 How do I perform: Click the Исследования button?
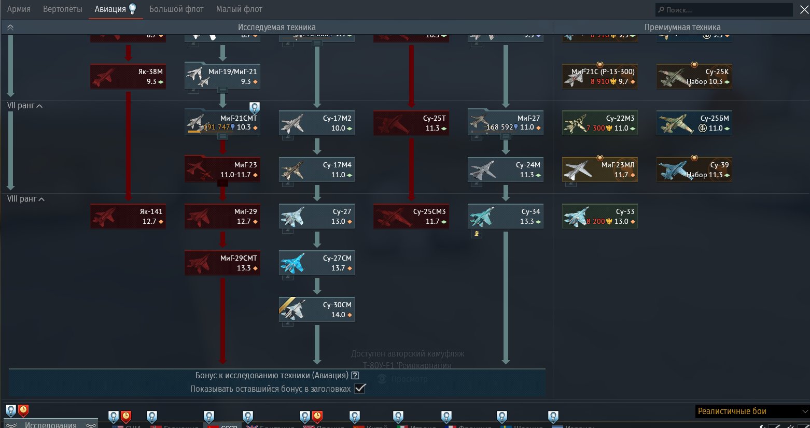tap(51, 424)
